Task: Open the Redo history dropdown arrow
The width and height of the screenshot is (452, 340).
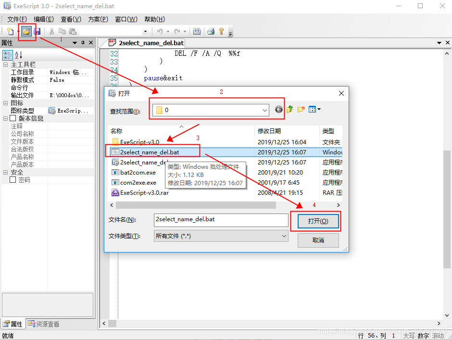Action: [185, 31]
